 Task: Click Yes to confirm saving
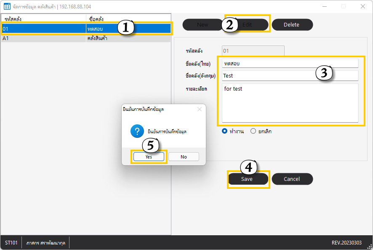[x=149, y=157]
